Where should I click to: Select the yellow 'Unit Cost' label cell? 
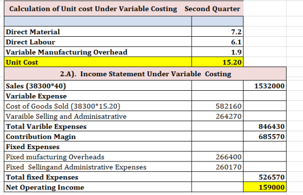click(98, 62)
